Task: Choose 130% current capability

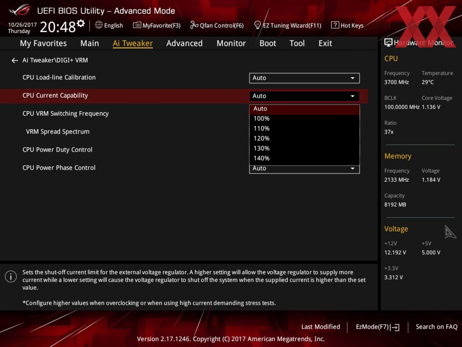Action: click(x=304, y=148)
